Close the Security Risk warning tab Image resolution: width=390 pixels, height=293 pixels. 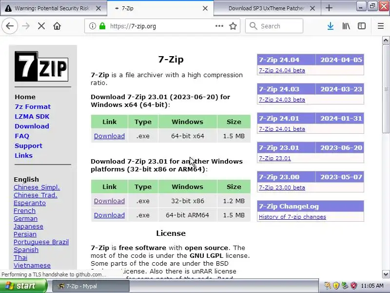tap(98, 8)
